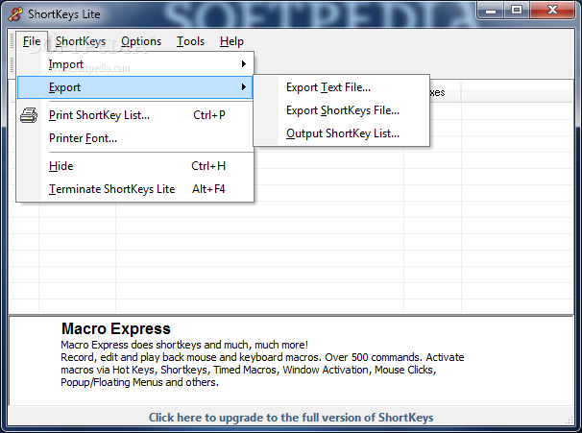The image size is (582, 433).
Task: Open Printer Font settings
Action: (x=135, y=138)
